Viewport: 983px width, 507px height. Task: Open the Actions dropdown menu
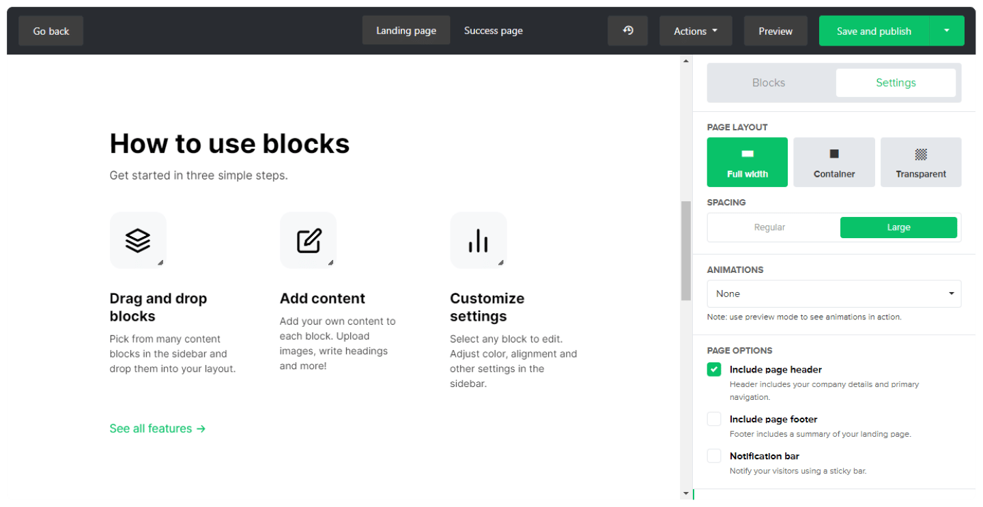pyautogui.click(x=696, y=31)
